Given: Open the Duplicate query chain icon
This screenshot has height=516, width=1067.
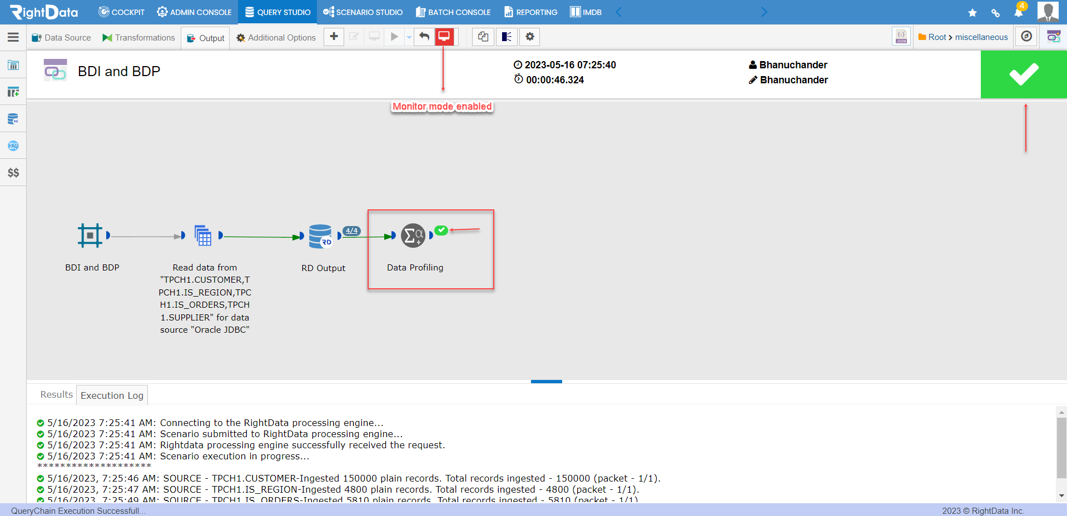Looking at the screenshot, I should tap(483, 37).
